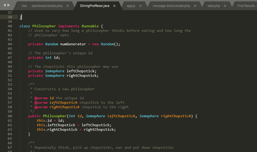Open the app.js tab
Viewport: 257px width, 152px height.
coord(131,6)
